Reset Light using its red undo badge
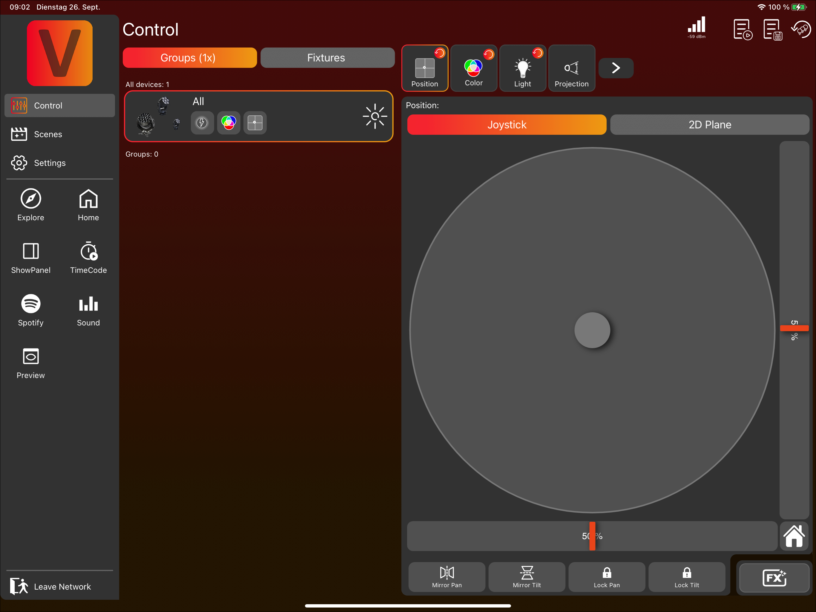Image resolution: width=816 pixels, height=612 pixels. [x=538, y=53]
